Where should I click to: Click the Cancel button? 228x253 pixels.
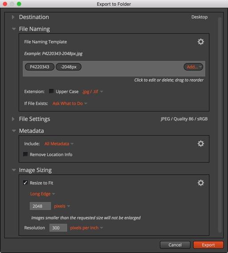click(175, 245)
